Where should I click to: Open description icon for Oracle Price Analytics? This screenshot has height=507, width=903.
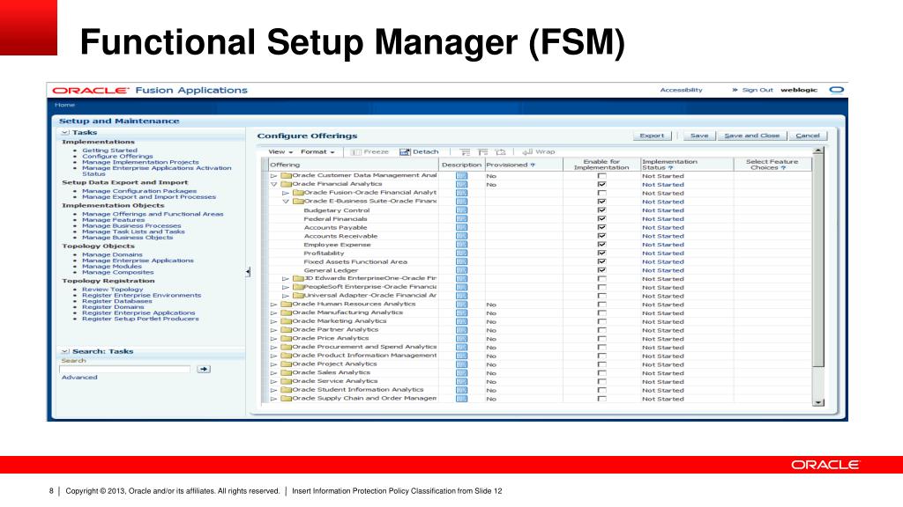(x=461, y=339)
